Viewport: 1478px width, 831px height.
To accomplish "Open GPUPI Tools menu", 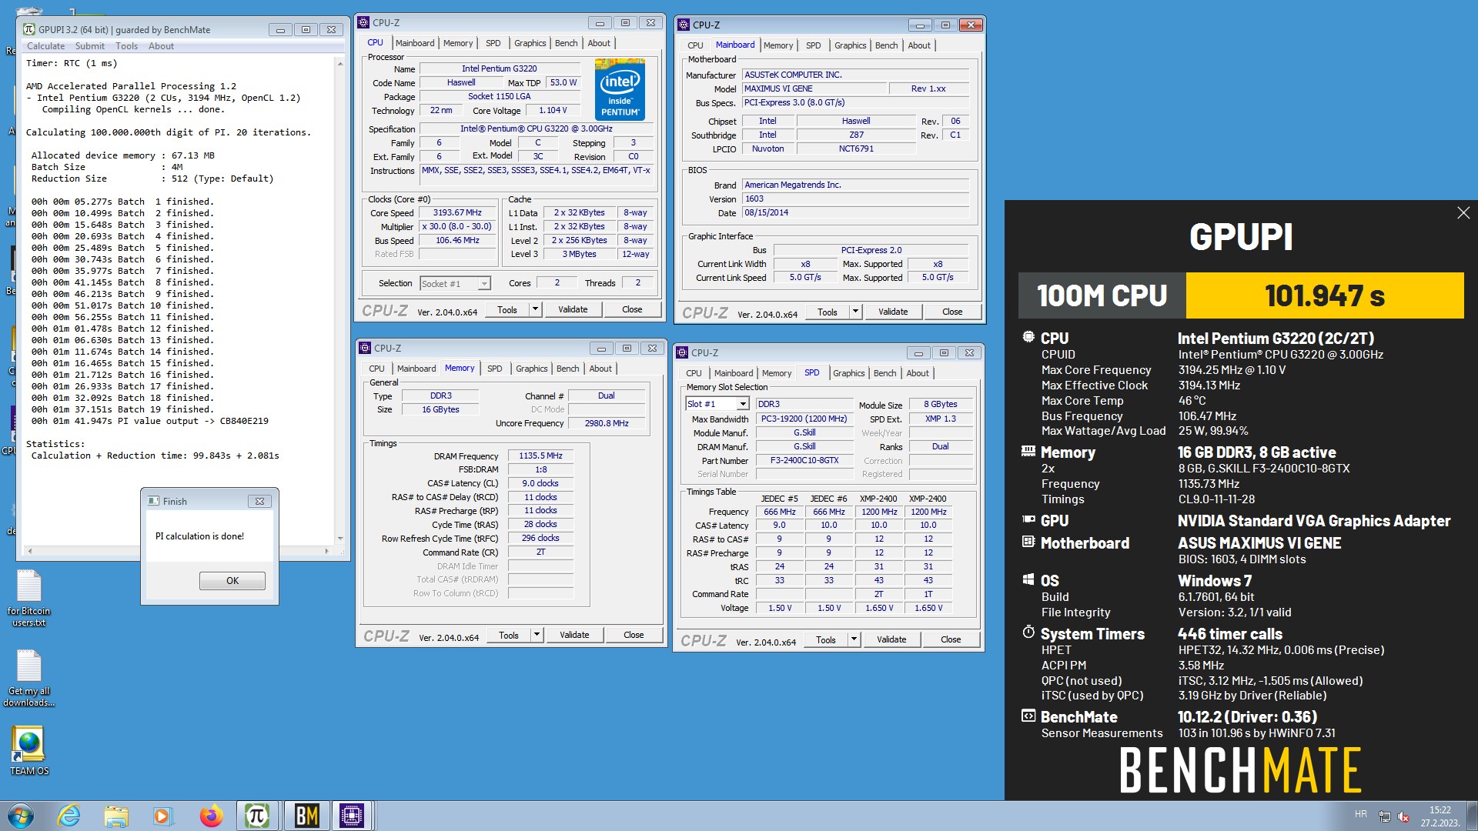I will [127, 46].
